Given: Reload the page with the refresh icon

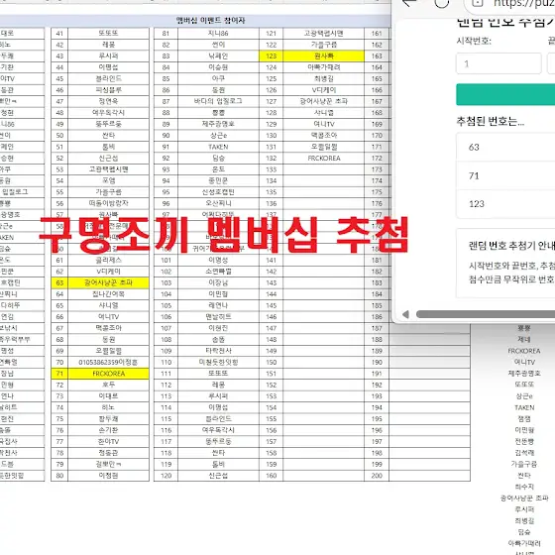Looking at the screenshot, I should (441, 3).
